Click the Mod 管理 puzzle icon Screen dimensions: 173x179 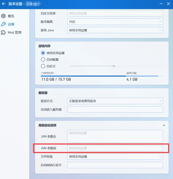pyautogui.click(x=3, y=33)
